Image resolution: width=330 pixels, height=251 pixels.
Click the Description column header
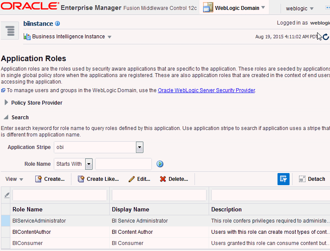click(269, 209)
